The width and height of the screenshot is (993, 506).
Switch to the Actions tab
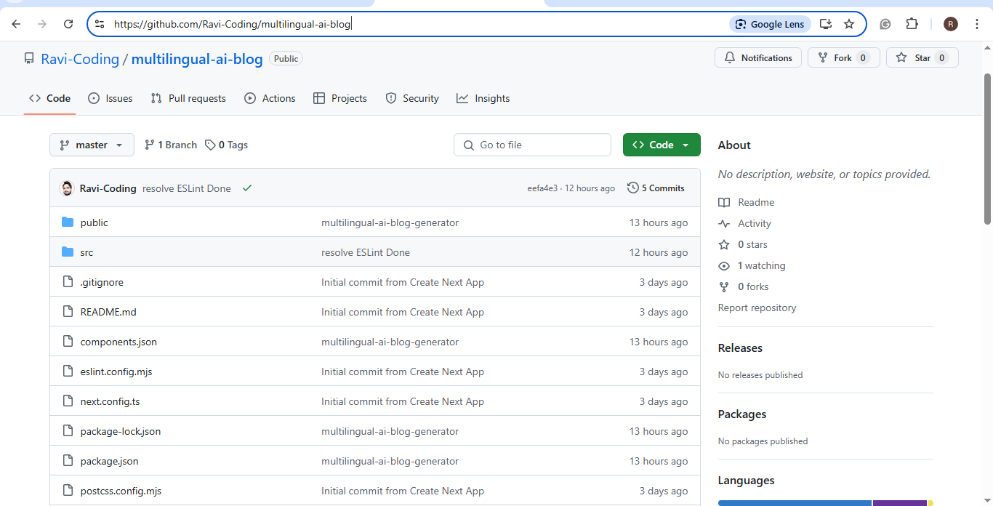pyautogui.click(x=270, y=98)
